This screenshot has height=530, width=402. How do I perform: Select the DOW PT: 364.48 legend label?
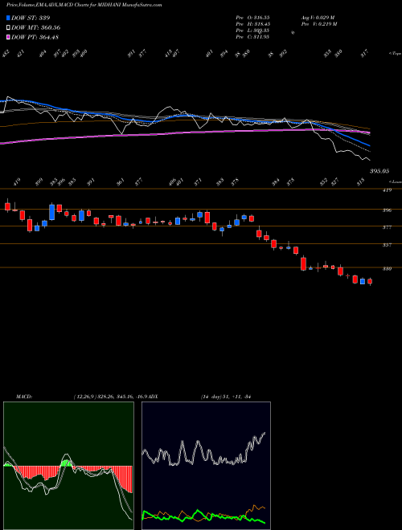coord(35,37)
